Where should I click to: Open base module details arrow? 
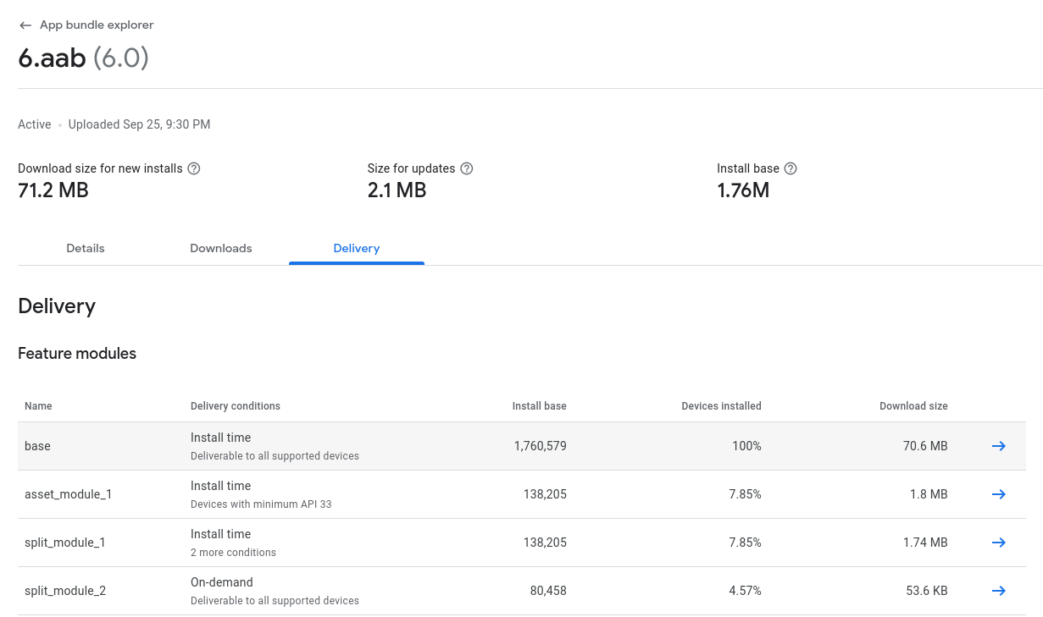coord(999,446)
